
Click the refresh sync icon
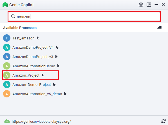click(x=163, y=121)
